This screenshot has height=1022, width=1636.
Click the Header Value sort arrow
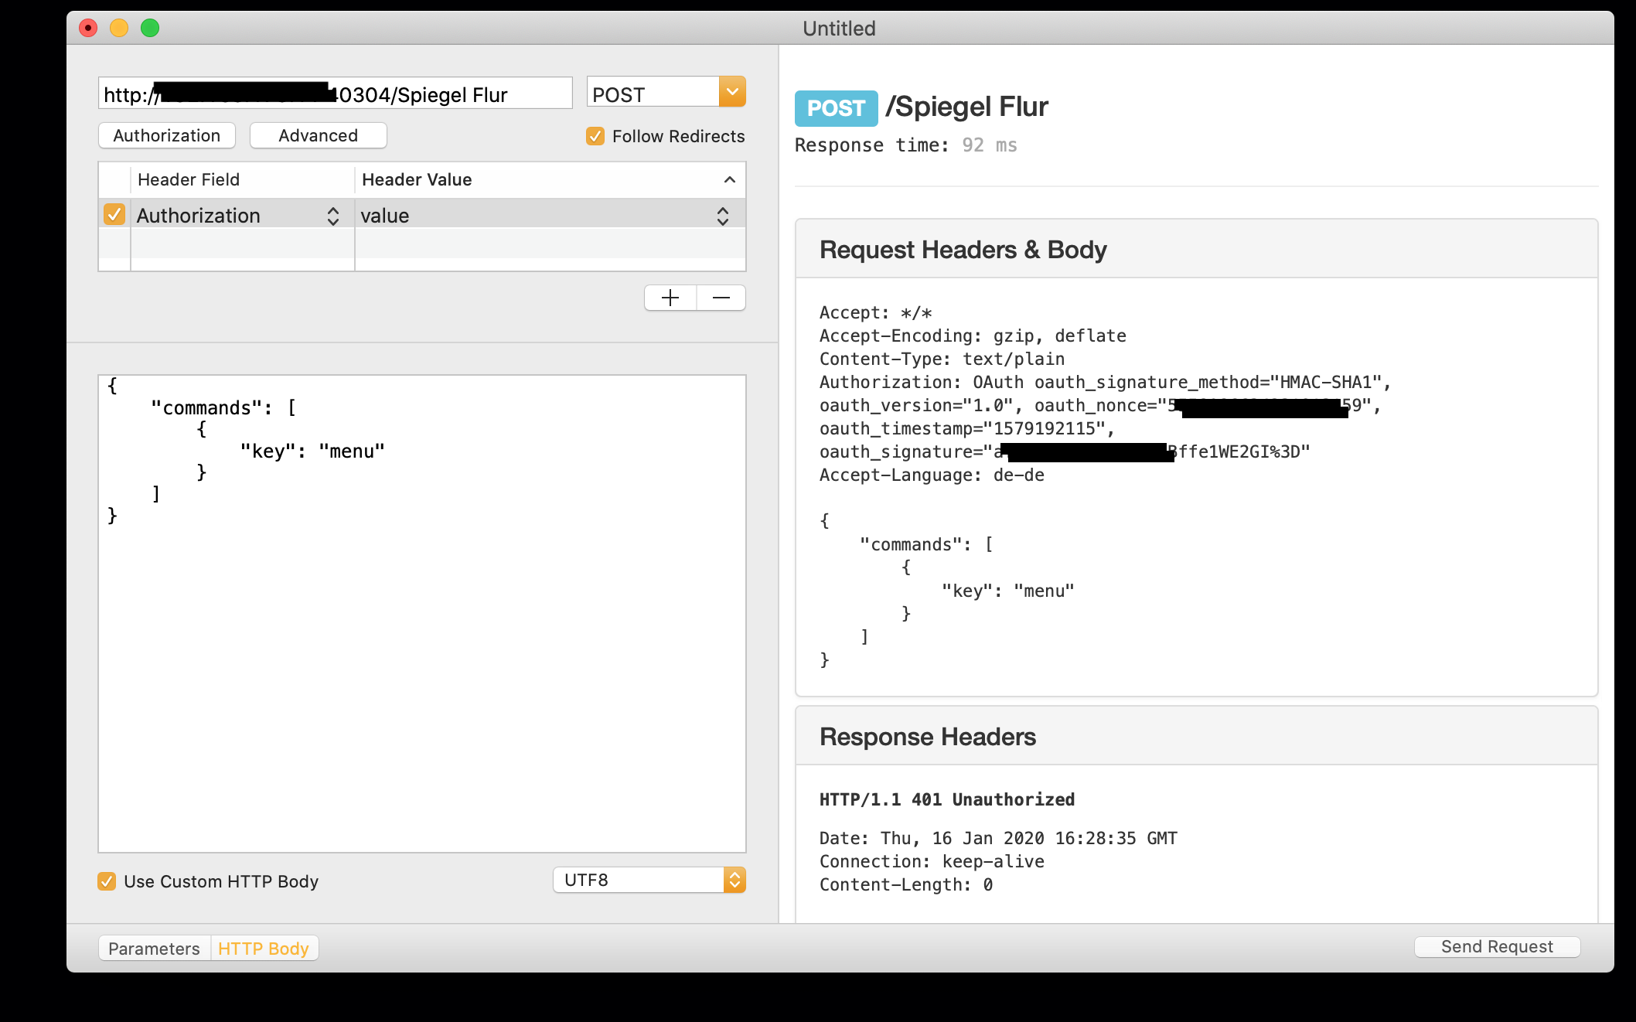(729, 180)
